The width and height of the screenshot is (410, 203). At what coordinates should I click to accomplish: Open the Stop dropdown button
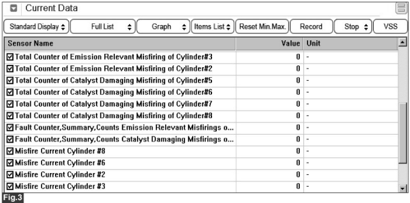351,27
